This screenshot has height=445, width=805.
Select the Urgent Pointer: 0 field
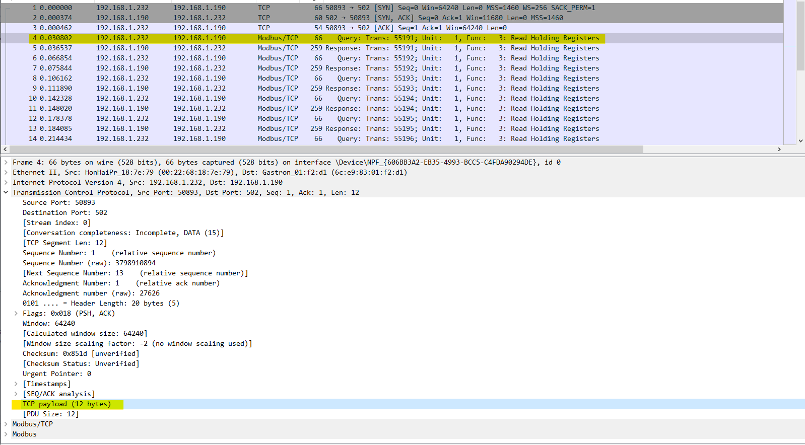[57, 374]
